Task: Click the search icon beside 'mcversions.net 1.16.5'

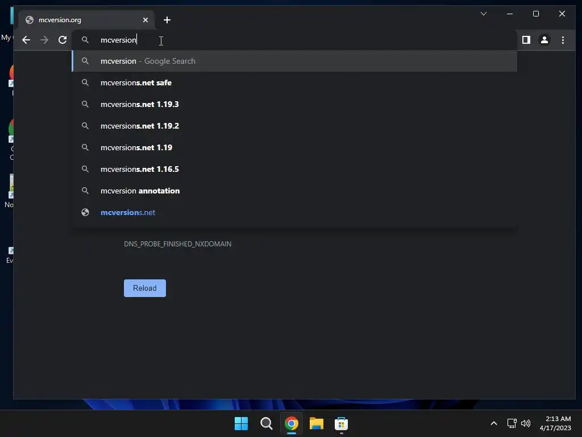Action: tap(85, 169)
